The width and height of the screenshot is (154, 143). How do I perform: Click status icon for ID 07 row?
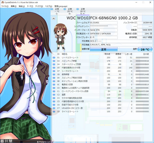tap(54, 71)
